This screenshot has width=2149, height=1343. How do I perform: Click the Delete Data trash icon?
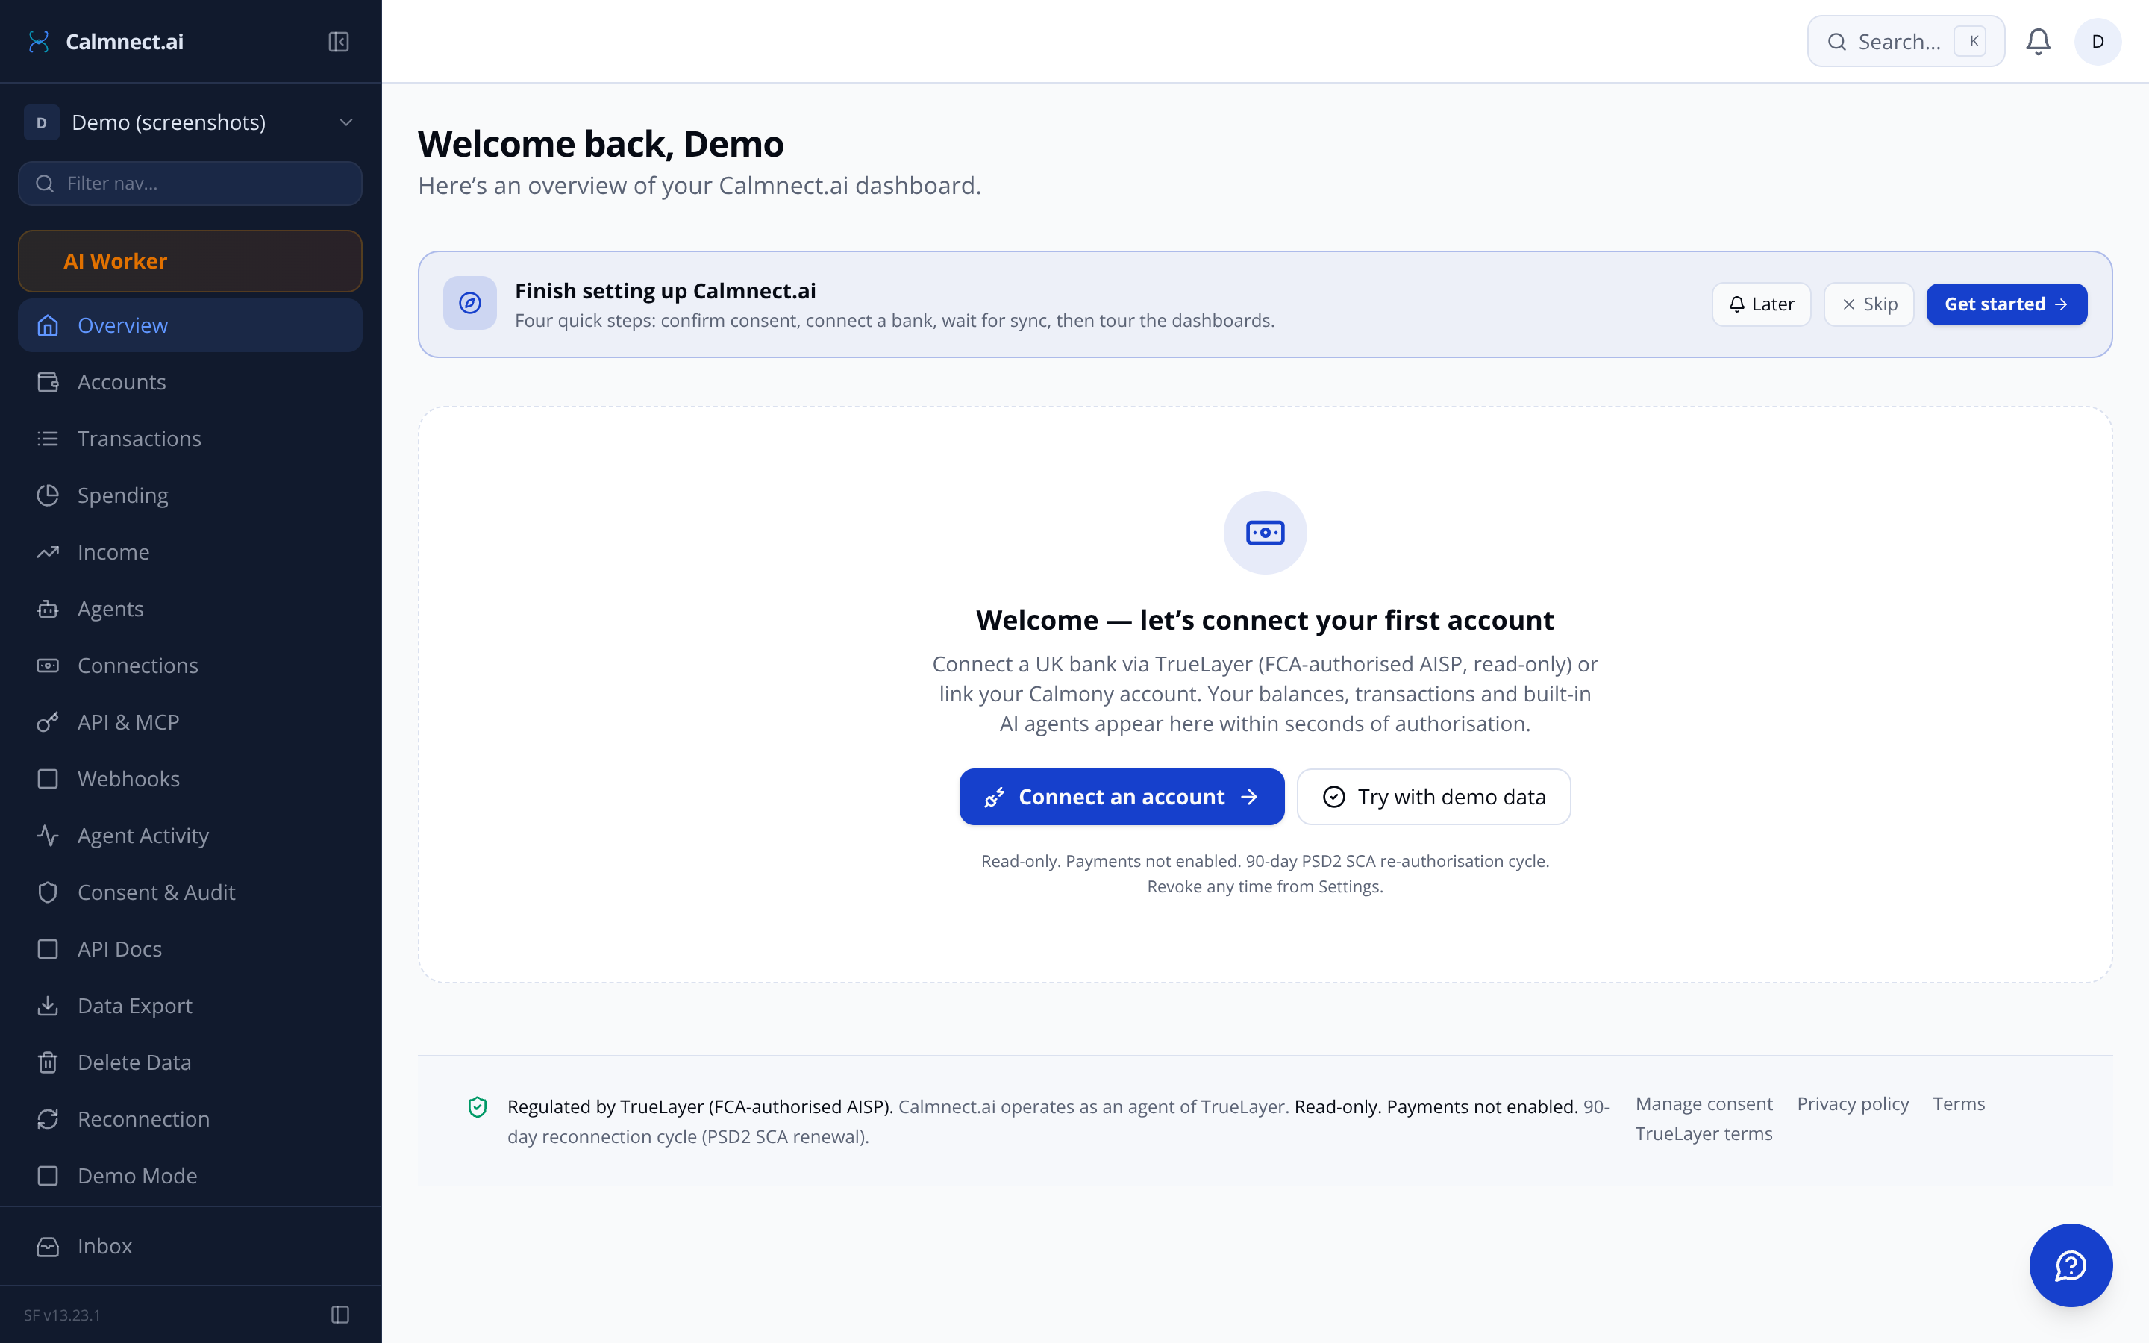tap(48, 1062)
